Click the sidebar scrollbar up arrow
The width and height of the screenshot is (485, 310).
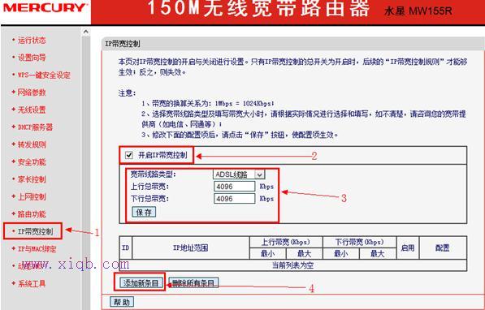pyautogui.click(x=85, y=32)
